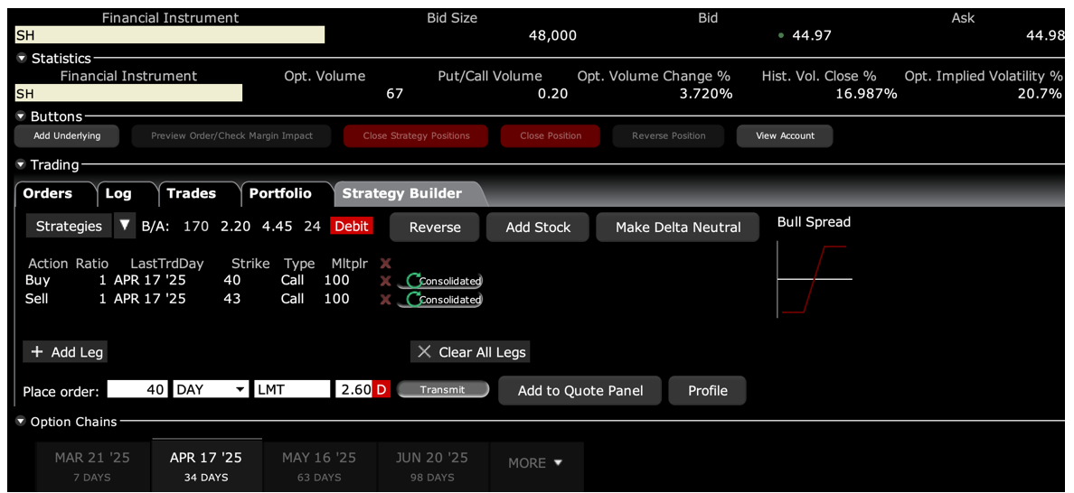Click the Opt. Volume Change value 3.720%
This screenshot has height=493, width=1074.
point(705,94)
